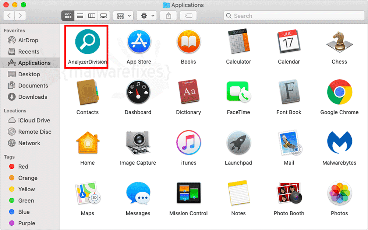Click the Share toolbar button
This screenshot has width=368, height=230.
[168, 16]
